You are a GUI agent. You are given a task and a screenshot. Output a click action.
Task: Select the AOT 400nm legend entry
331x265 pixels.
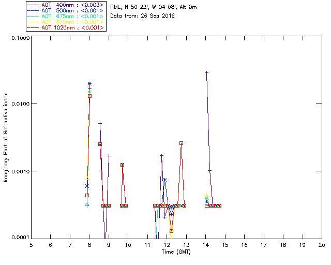pos(66,5)
